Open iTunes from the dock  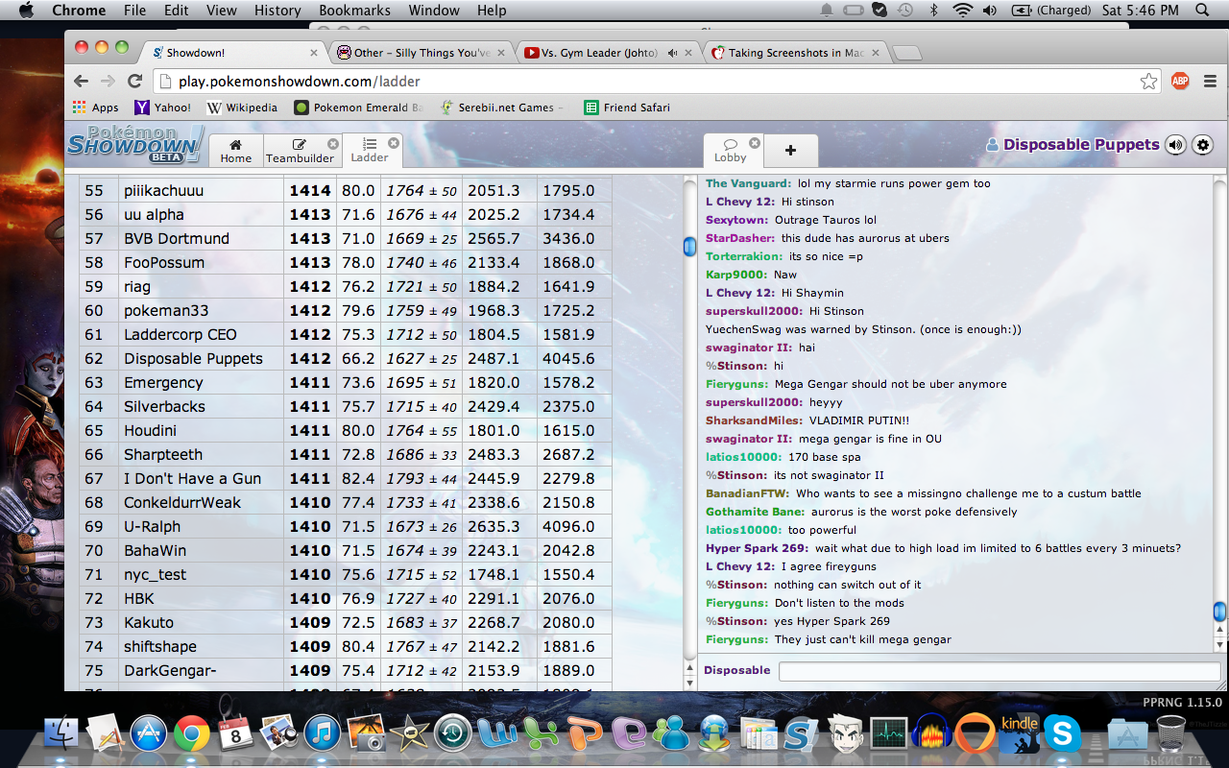(x=323, y=734)
